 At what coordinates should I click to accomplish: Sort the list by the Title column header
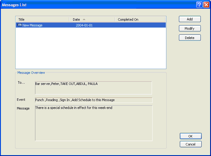42,19
